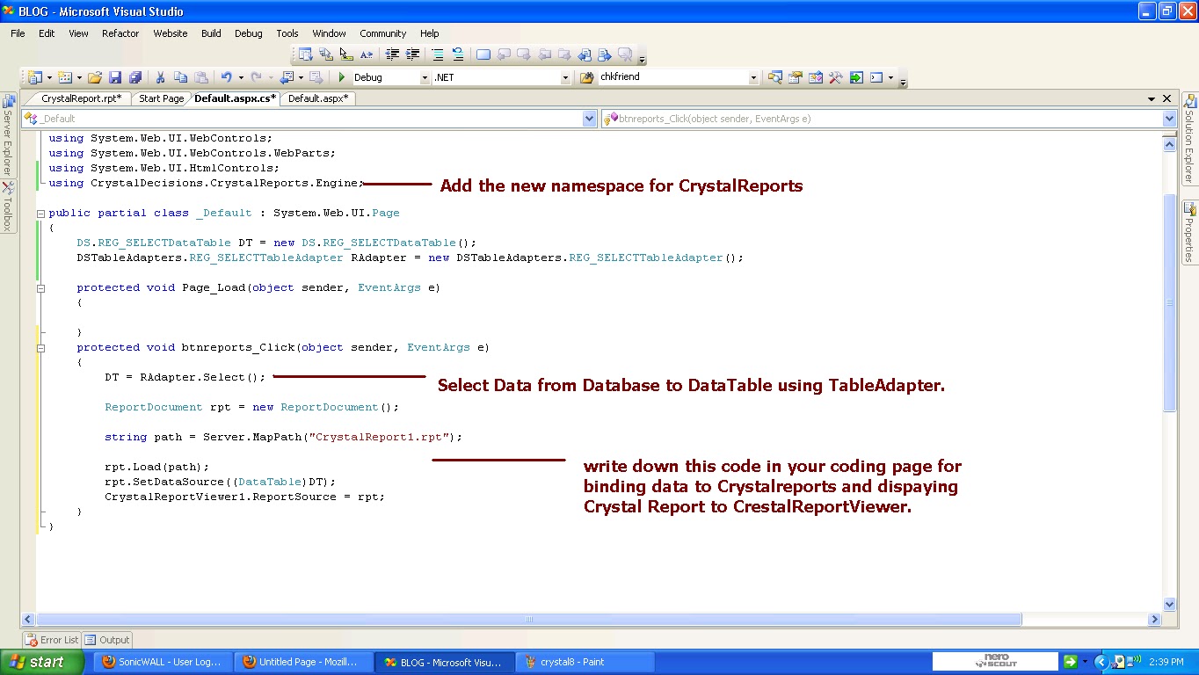The width and height of the screenshot is (1199, 675).
Task: Click the Undo arrow icon
Action: pos(226,77)
